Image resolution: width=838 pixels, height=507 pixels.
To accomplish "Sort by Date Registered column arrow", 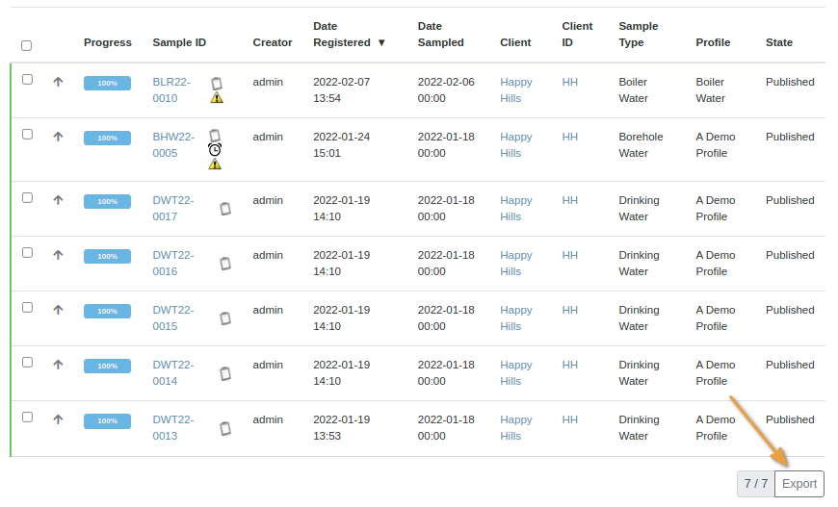I will [381, 42].
